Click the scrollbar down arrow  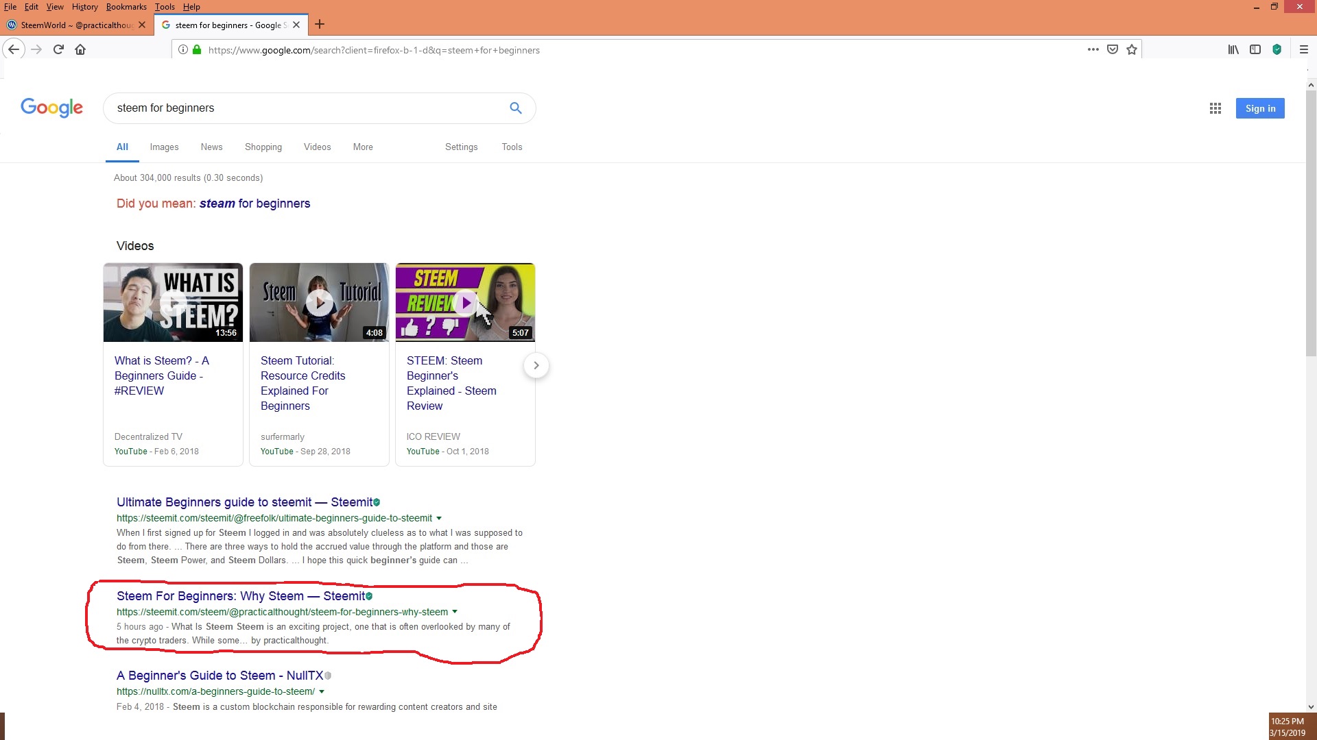coord(1311,706)
